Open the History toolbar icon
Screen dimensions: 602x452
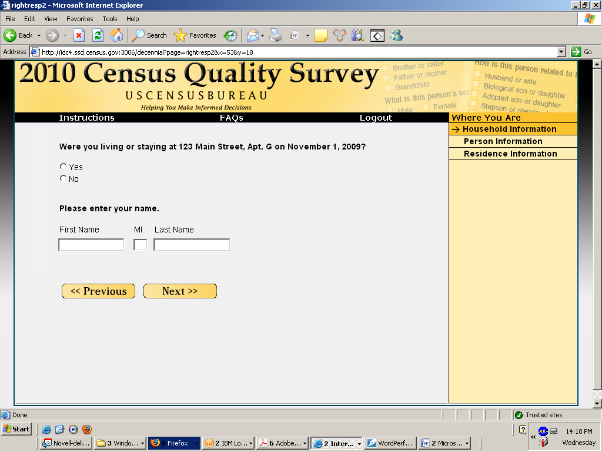(x=230, y=35)
